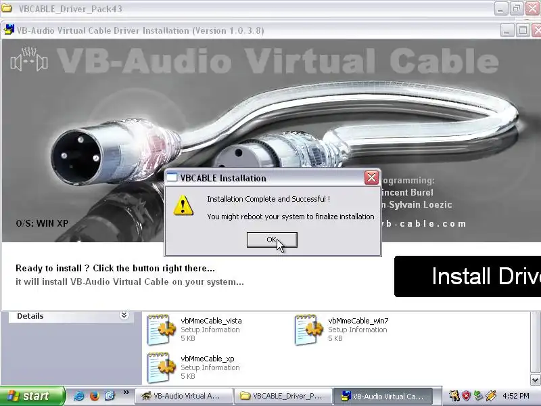Click the VBCABLE Installation dialog title icon
The image size is (541, 406).
[x=172, y=178]
